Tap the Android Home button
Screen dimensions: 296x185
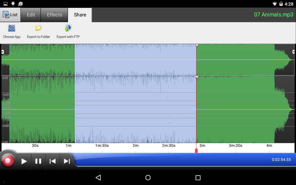(x=148, y=178)
